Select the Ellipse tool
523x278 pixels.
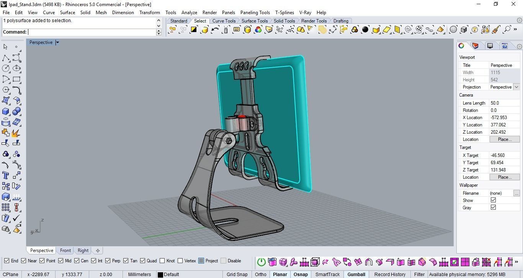pyautogui.click(x=16, y=68)
